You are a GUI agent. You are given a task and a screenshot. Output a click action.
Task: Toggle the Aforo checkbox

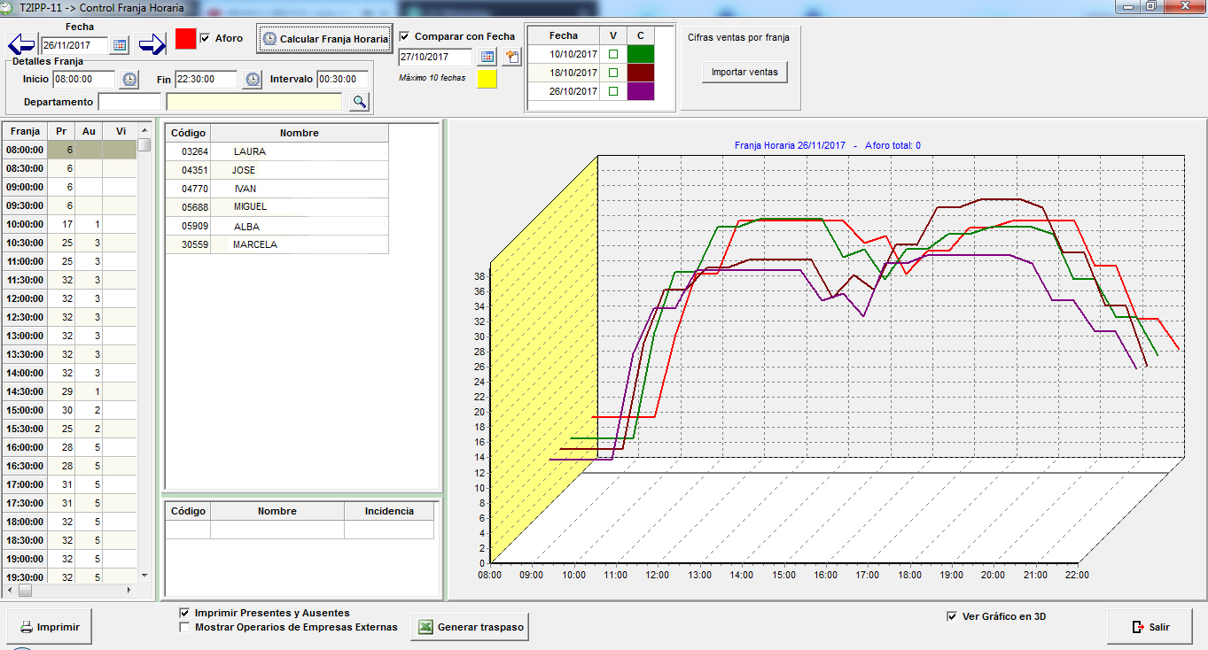point(206,38)
